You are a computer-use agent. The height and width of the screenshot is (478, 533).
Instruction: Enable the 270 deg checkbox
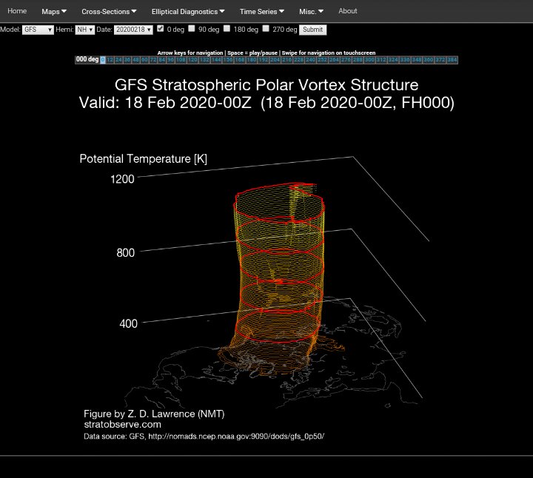tap(266, 29)
